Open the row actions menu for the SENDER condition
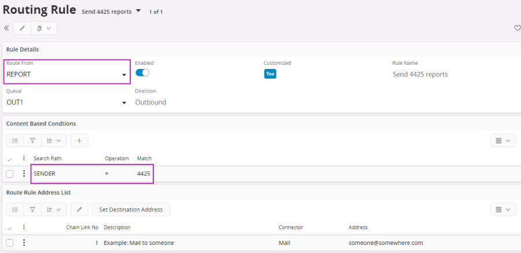Viewport: 521px width, 253px height. coord(24,174)
